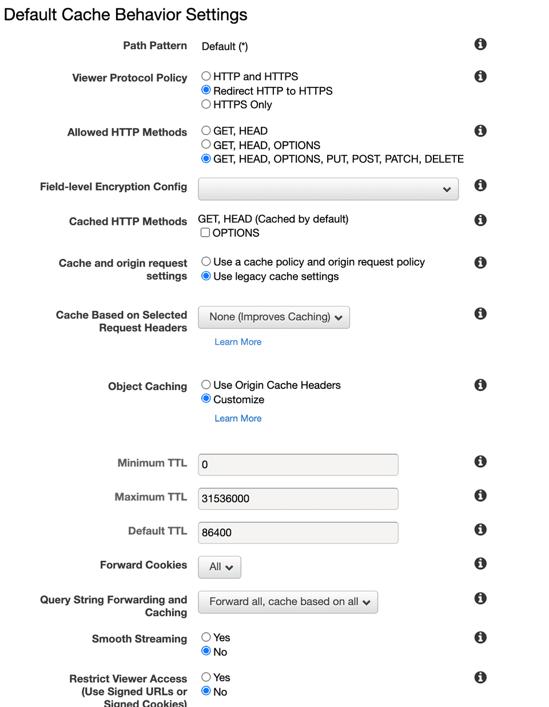Follow Learn More link under Object Caching
This screenshot has height=707, width=549.
238,419
